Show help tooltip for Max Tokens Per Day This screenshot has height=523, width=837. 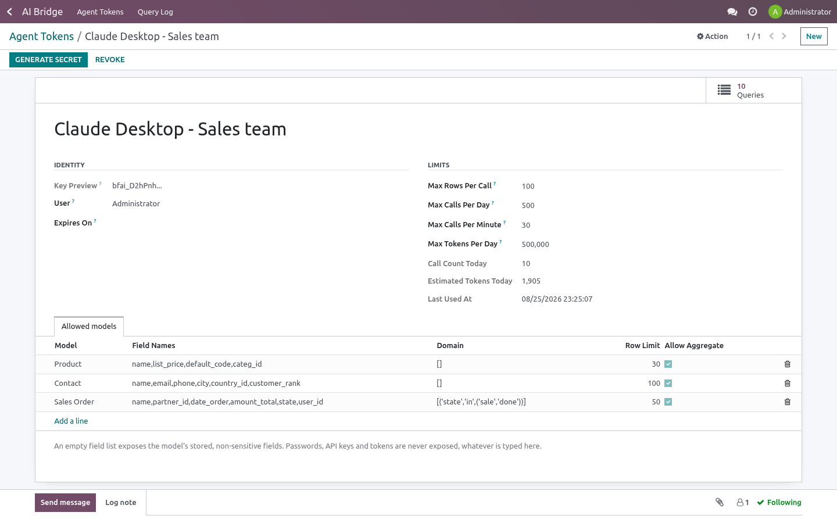pos(500,242)
